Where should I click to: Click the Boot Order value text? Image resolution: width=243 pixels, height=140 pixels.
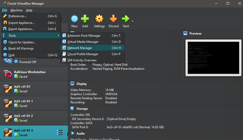[110, 65]
